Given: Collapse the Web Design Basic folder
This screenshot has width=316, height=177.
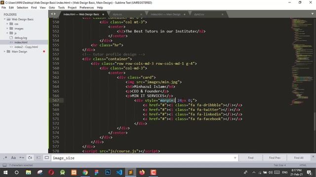Looking at the screenshot, I should 4,19.
